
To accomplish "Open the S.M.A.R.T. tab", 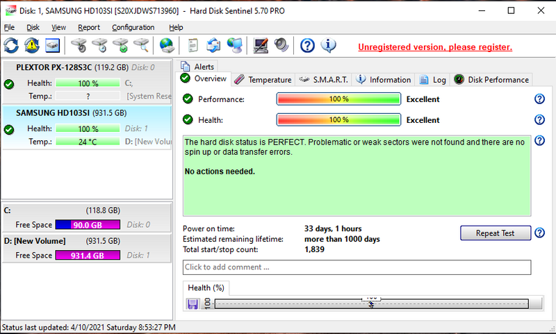I will 323,80.
